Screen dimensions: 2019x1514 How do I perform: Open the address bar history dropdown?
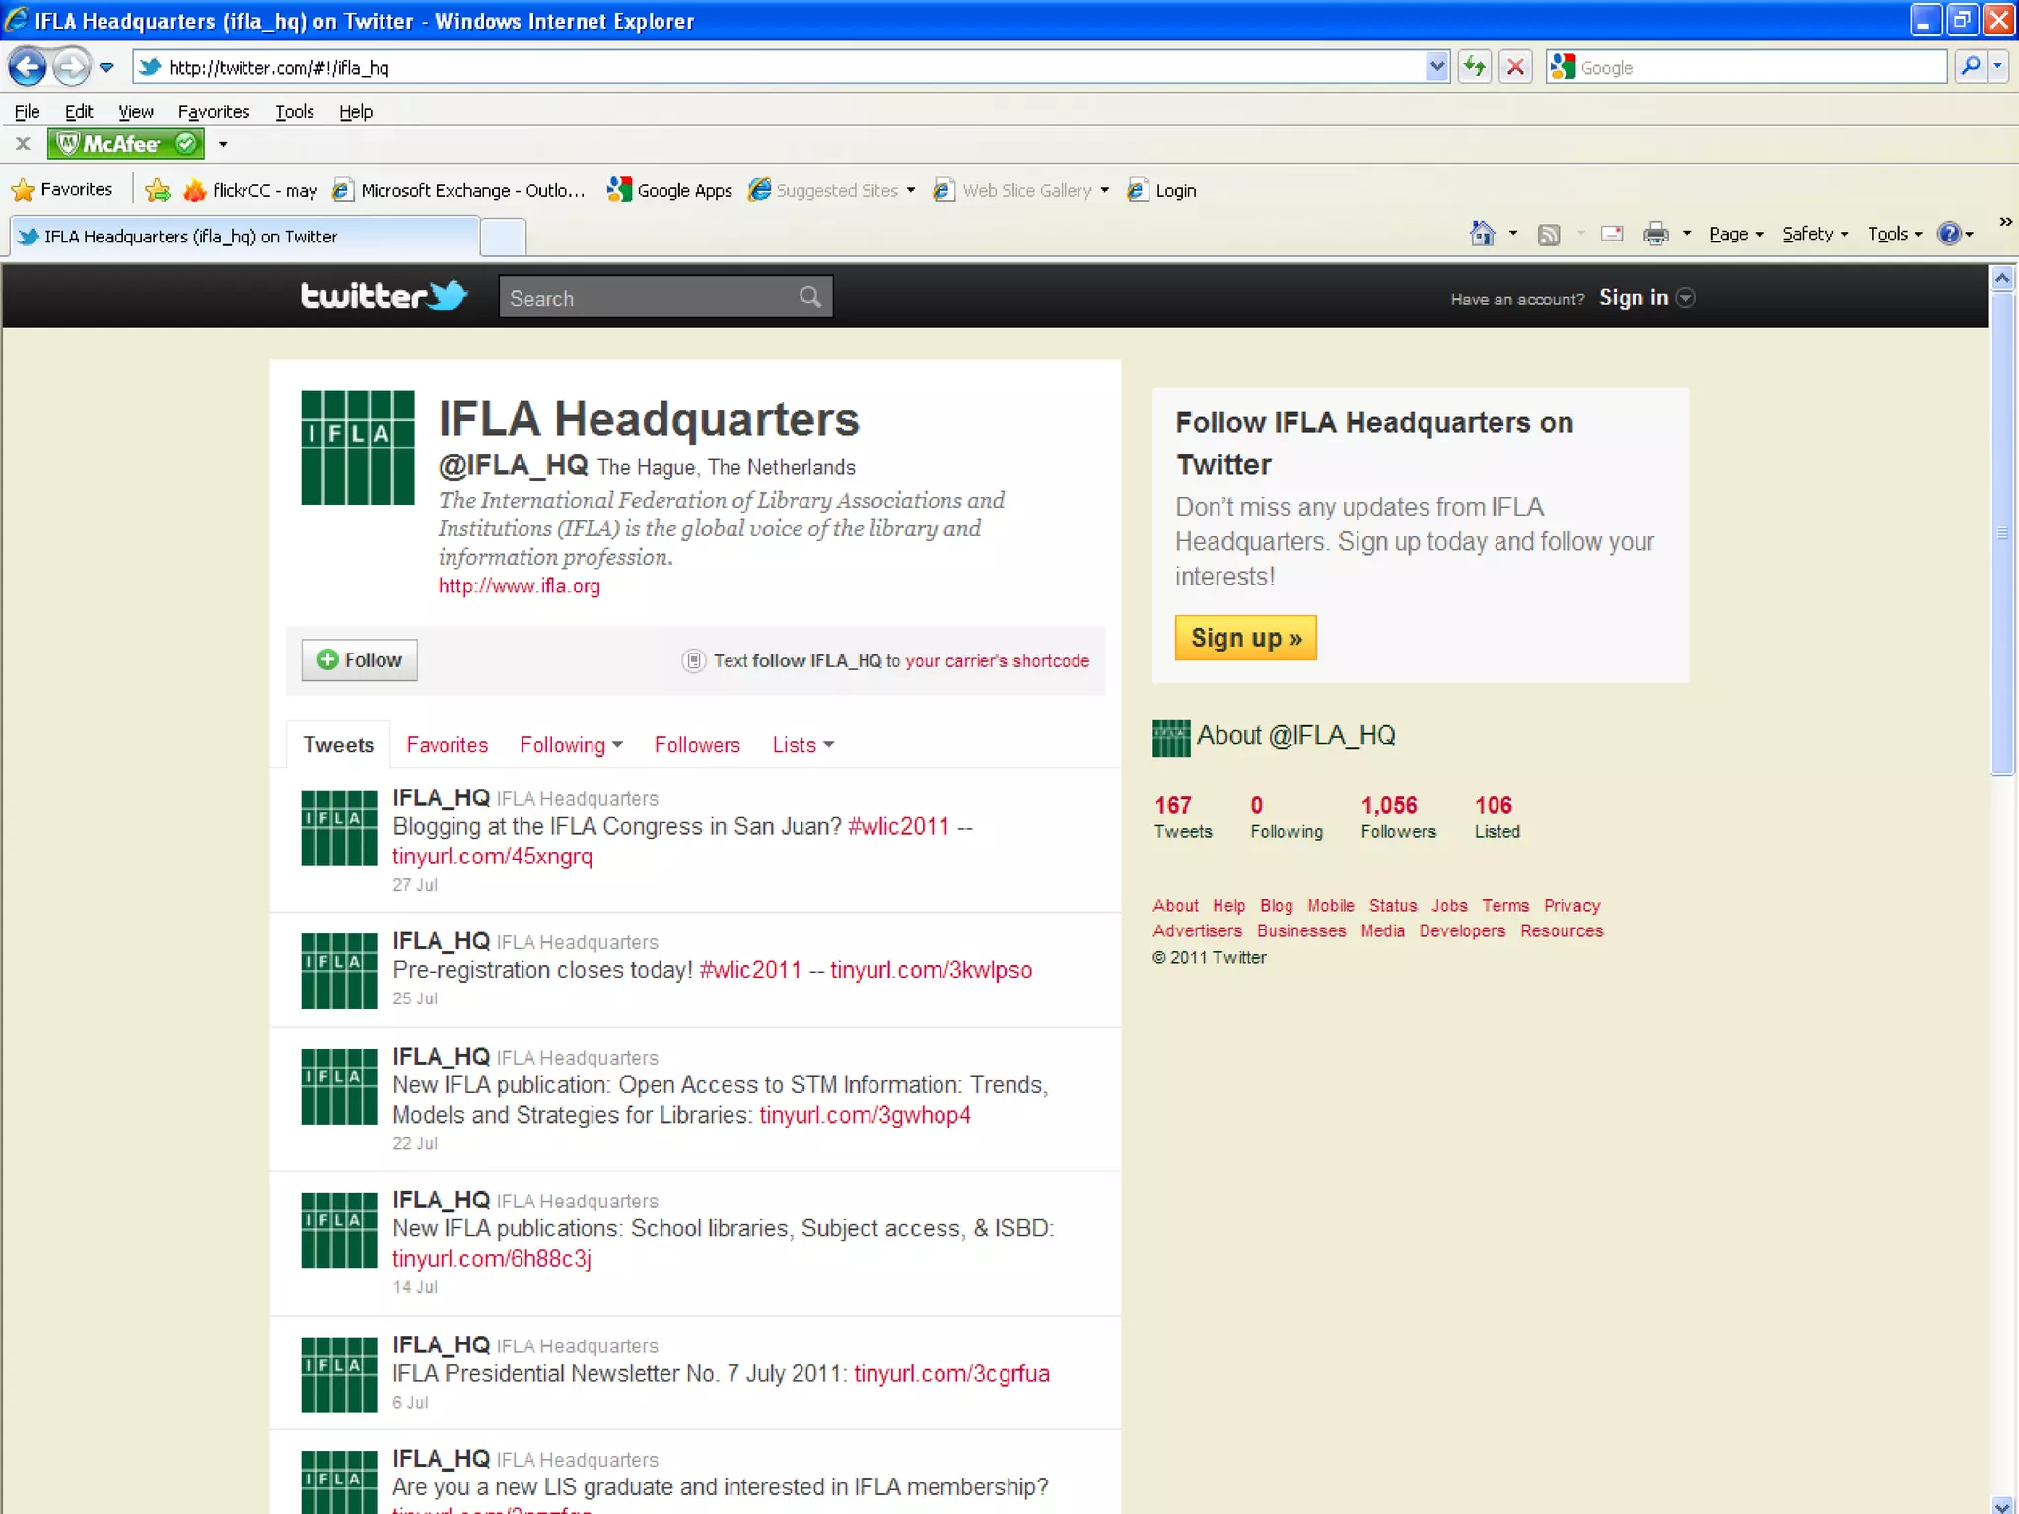(1436, 67)
